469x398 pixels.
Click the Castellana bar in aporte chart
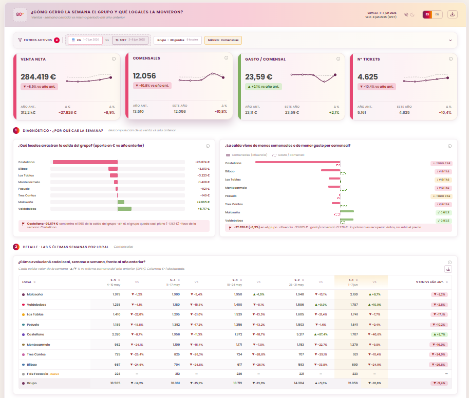click(x=85, y=162)
